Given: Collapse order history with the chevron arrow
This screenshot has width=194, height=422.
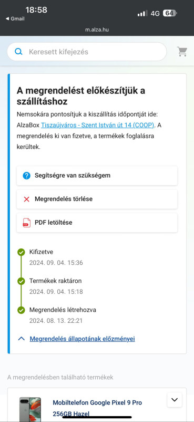Looking at the screenshot, I should pyautogui.click(x=22, y=339).
